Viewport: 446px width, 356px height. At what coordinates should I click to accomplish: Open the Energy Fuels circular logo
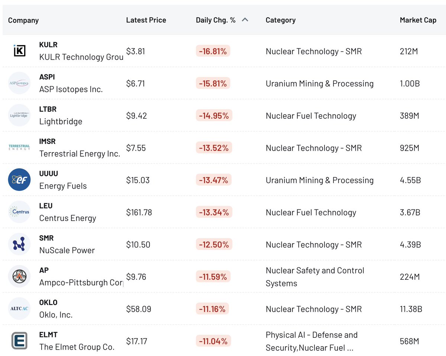(19, 180)
